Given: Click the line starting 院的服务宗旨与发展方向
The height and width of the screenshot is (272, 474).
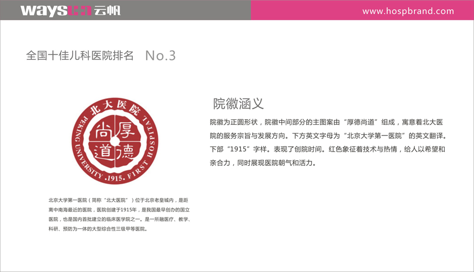Looking at the screenshot, I should [328, 136].
